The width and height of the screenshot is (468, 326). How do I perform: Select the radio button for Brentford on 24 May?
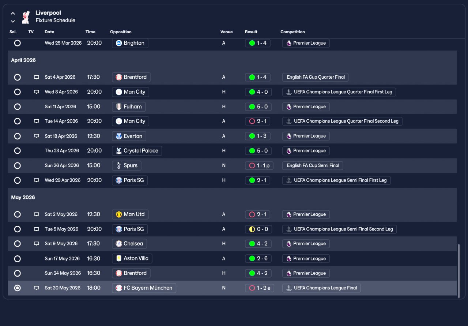pyautogui.click(x=17, y=273)
